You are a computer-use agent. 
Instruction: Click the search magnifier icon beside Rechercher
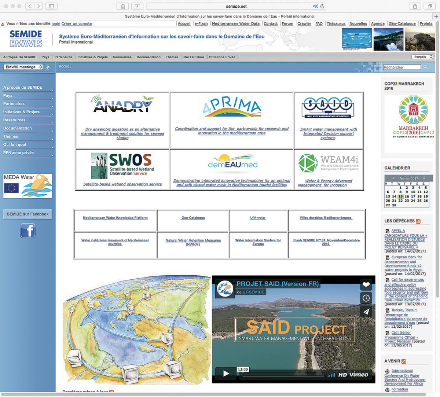[425, 67]
